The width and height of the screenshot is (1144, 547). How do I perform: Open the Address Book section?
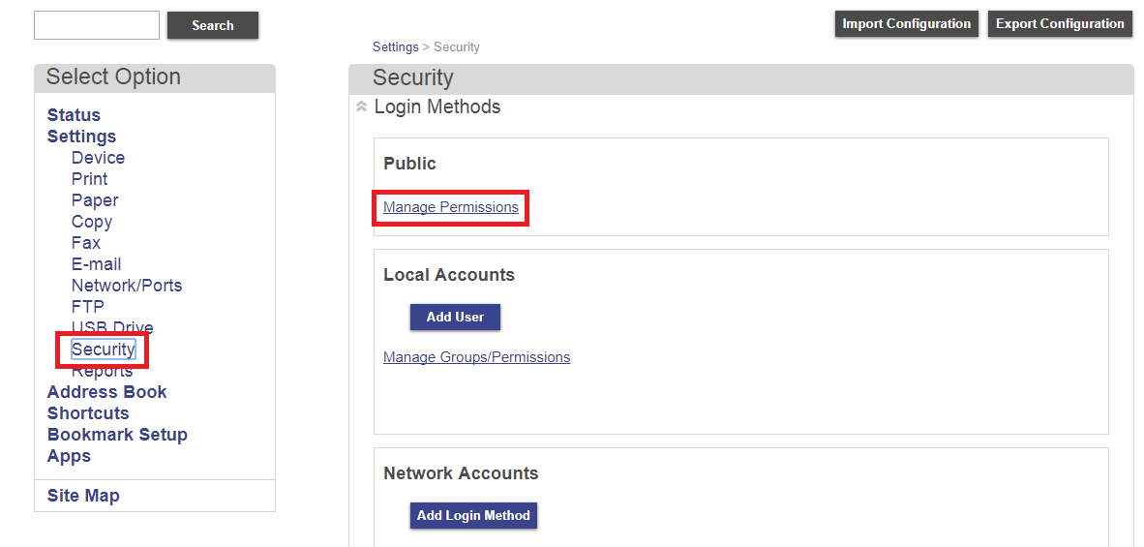point(106,392)
